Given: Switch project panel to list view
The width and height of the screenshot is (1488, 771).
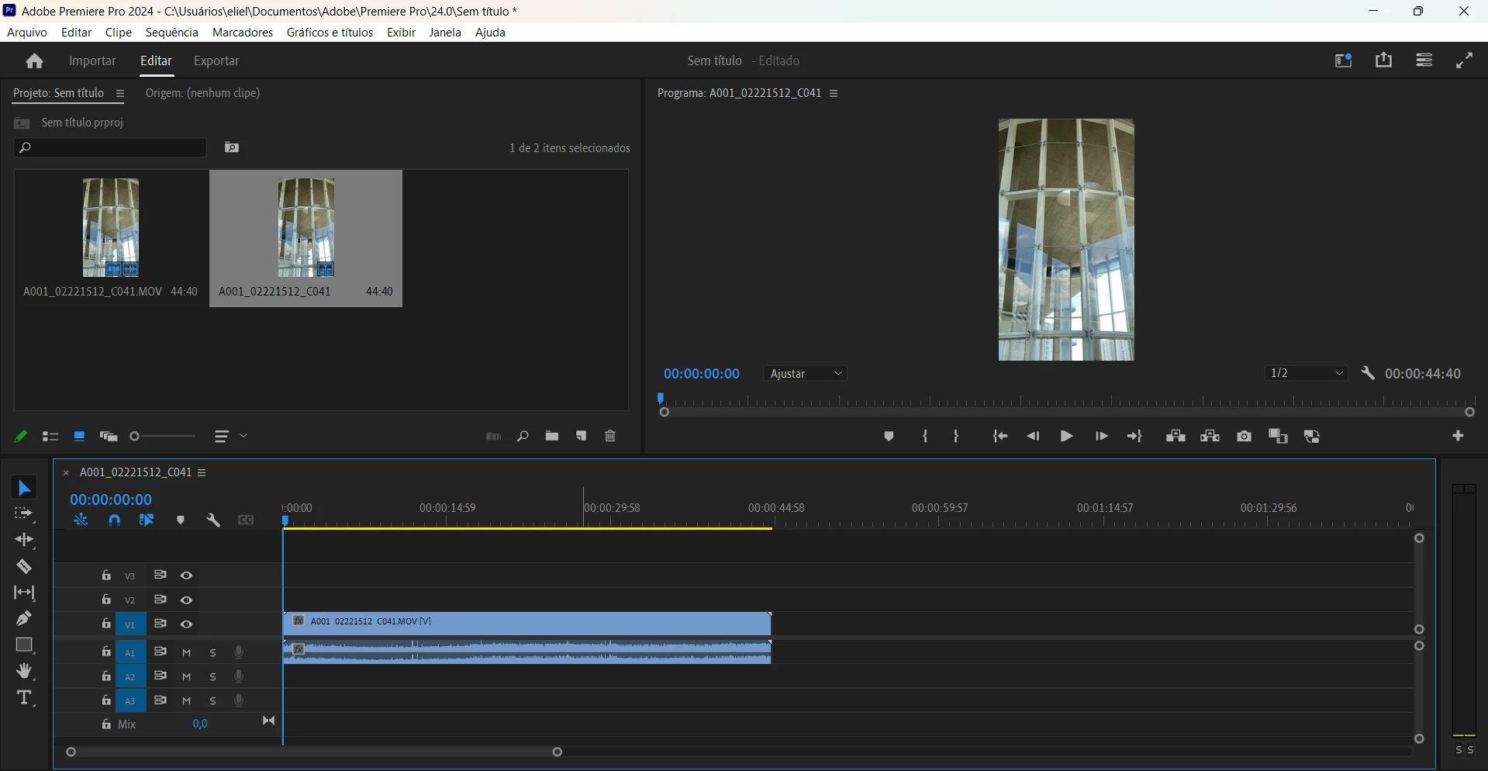Looking at the screenshot, I should (x=50, y=437).
